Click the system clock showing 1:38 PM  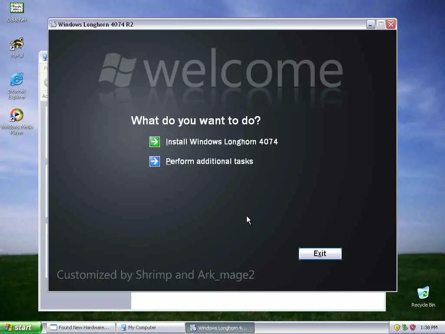point(429,327)
